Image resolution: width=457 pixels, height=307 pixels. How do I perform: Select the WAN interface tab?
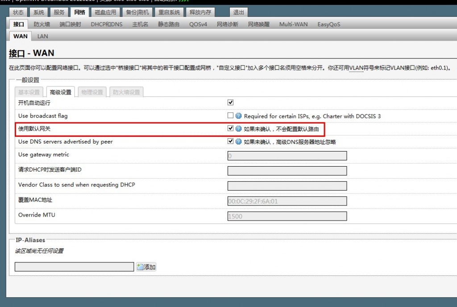tap(21, 37)
